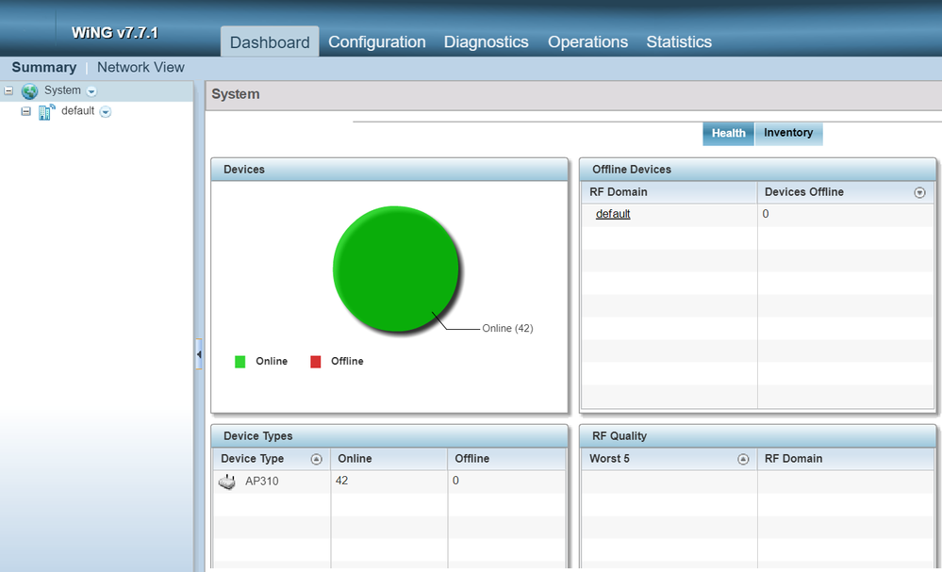Open the Statistics tab

click(x=678, y=42)
